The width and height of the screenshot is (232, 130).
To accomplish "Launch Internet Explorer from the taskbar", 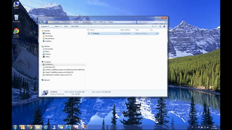I will 46,127.
